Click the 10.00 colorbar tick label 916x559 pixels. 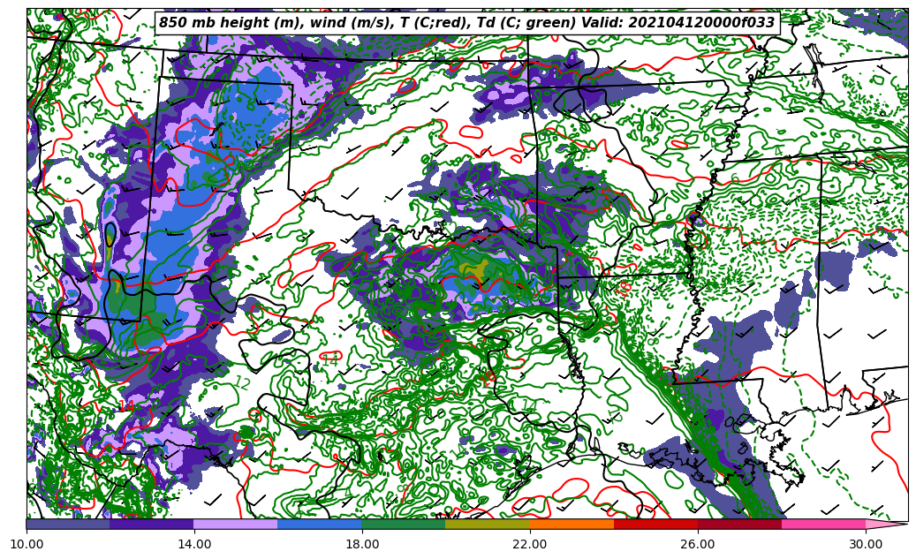[x=26, y=544]
